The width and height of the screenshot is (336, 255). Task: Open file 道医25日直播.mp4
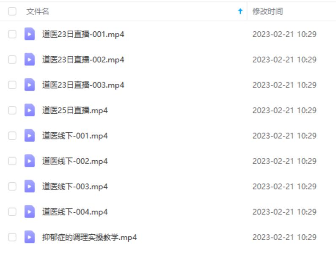pyautogui.click(x=75, y=110)
